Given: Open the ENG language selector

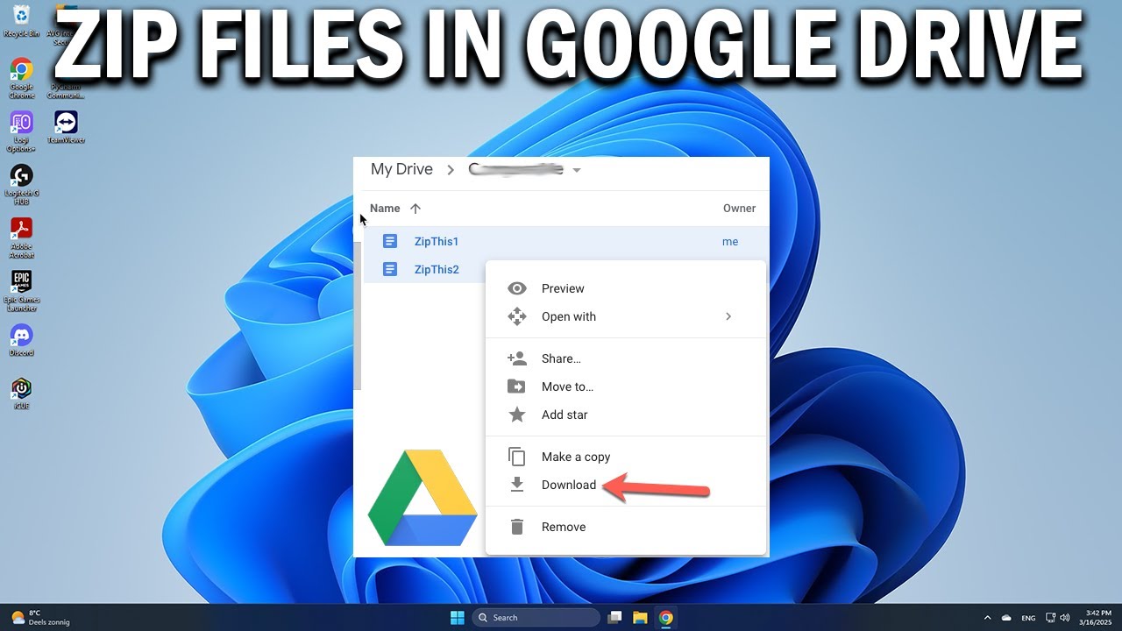Looking at the screenshot, I should click(x=1029, y=618).
